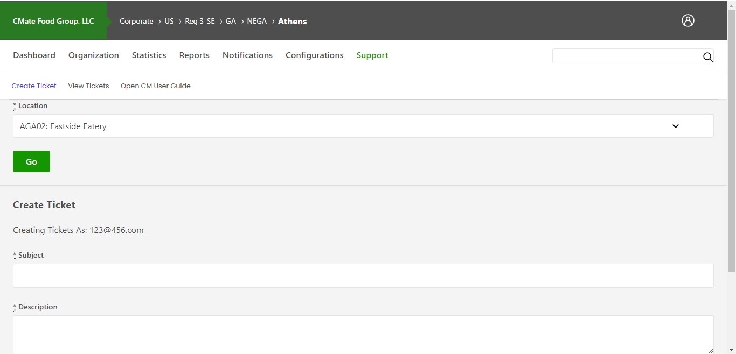Click the CMate Food Group, LLC logo banner
Viewport: 736px width, 354px height.
[x=53, y=21]
